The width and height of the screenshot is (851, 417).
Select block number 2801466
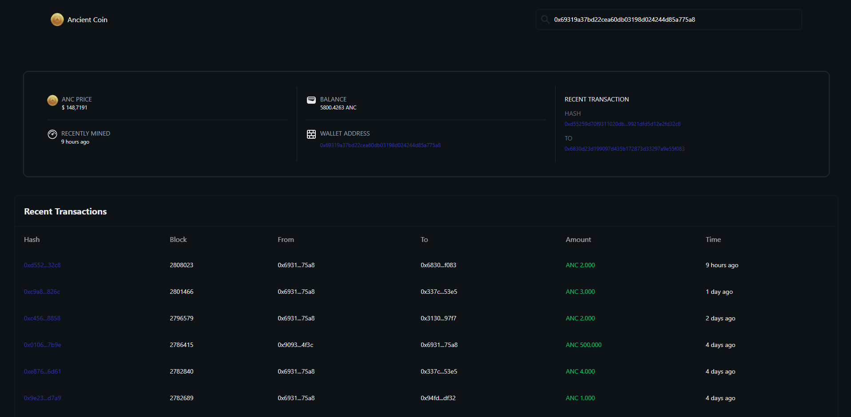click(x=182, y=292)
